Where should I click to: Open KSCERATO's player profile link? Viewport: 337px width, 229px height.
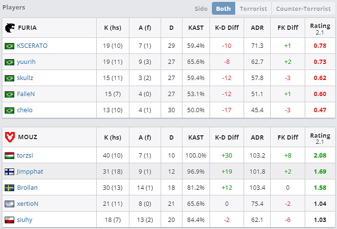pos(32,46)
